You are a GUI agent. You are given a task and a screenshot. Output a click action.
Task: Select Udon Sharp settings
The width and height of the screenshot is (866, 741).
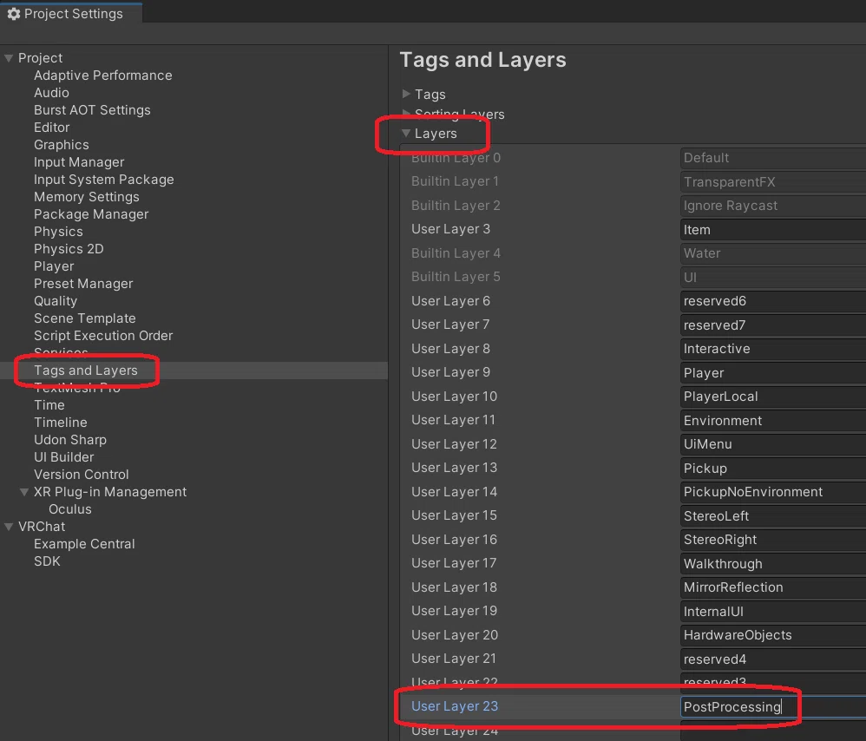point(70,440)
